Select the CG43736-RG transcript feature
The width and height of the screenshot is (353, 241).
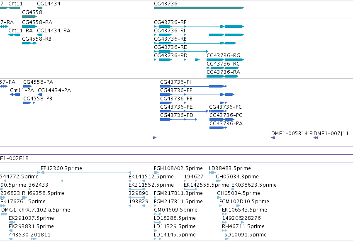225,60
